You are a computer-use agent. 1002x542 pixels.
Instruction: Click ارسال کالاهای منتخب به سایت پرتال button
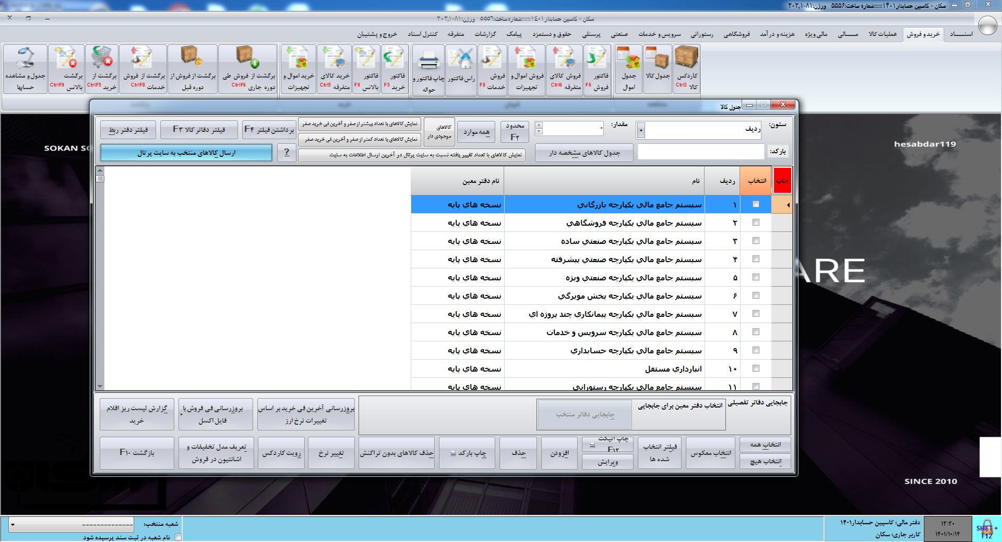pyautogui.click(x=186, y=153)
